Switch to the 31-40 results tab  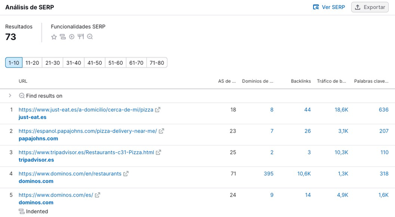click(x=74, y=63)
